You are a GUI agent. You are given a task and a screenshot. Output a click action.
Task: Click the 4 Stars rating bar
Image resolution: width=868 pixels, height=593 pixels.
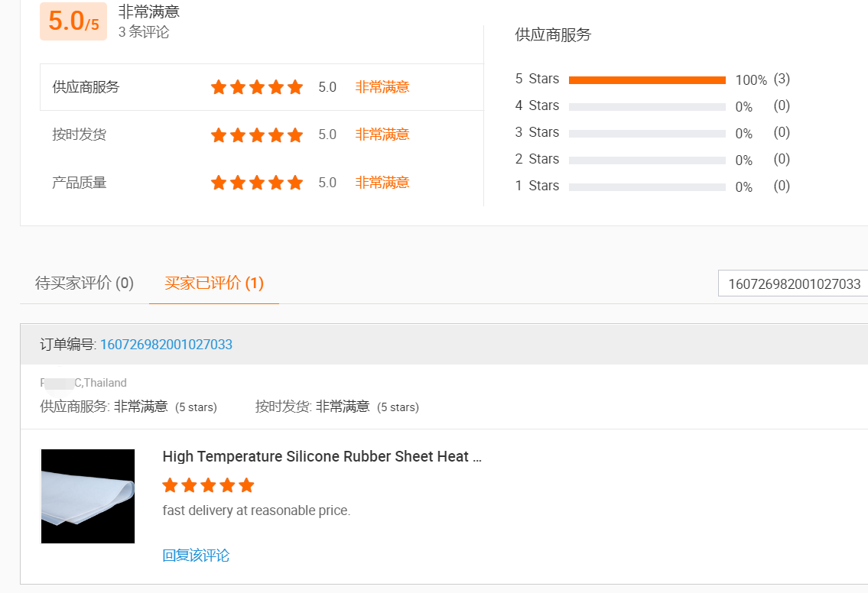[x=647, y=107]
